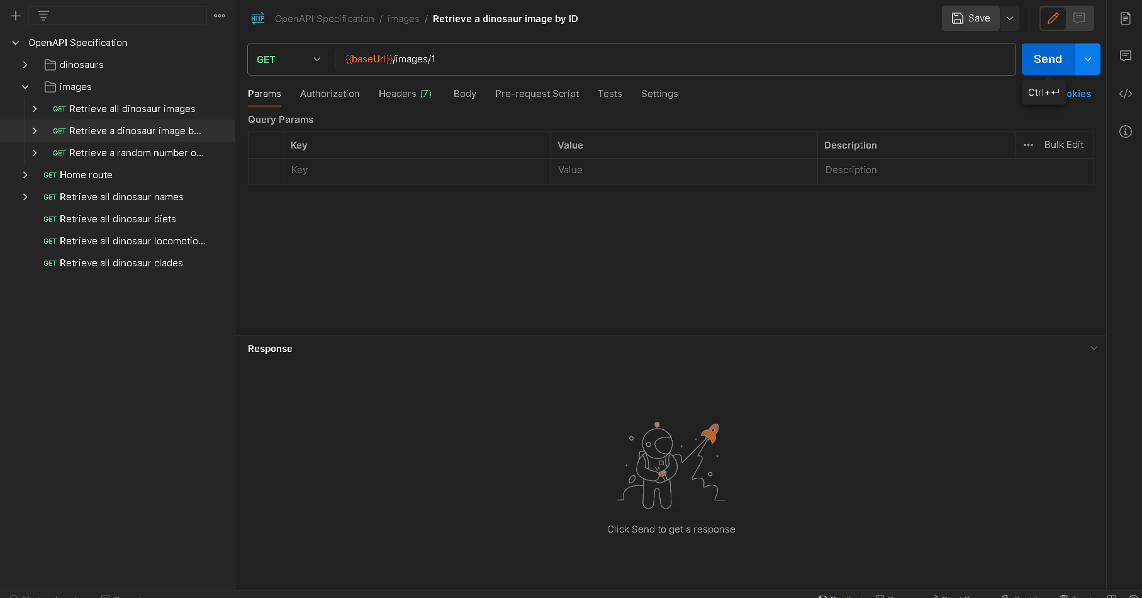1142x598 pixels.
Task: Expand the Send button dropdown arrow
Action: [1088, 59]
